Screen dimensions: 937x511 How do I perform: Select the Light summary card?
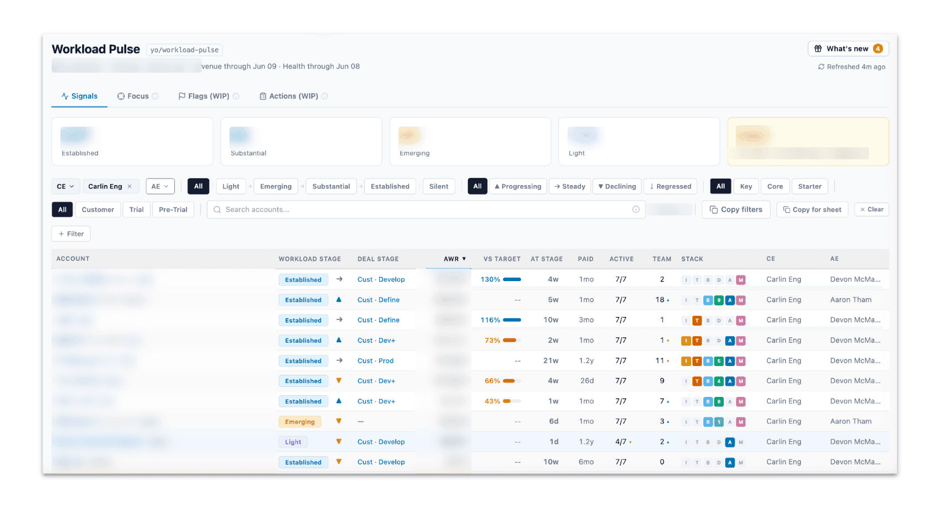pos(639,142)
